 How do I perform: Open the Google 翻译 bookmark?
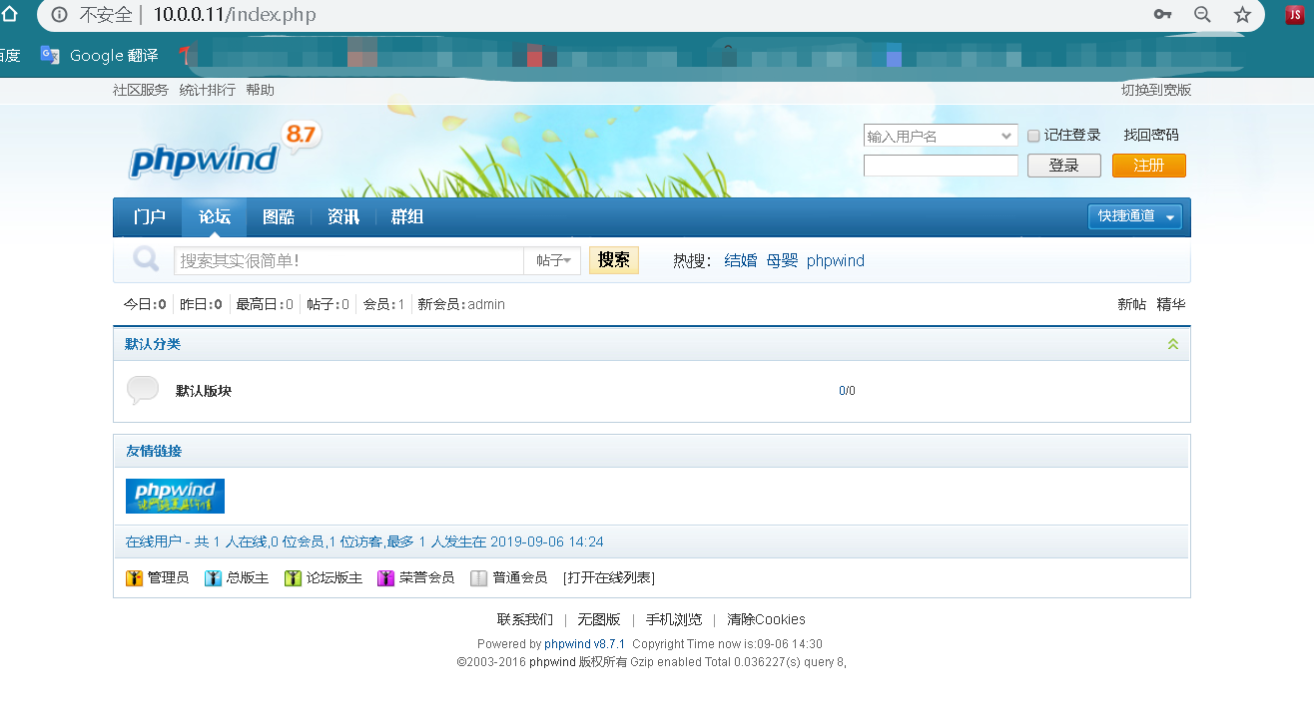[x=99, y=56]
